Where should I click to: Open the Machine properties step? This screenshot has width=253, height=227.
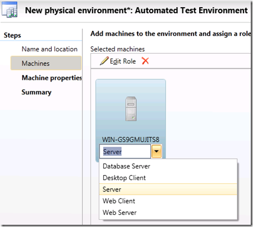[52, 78]
